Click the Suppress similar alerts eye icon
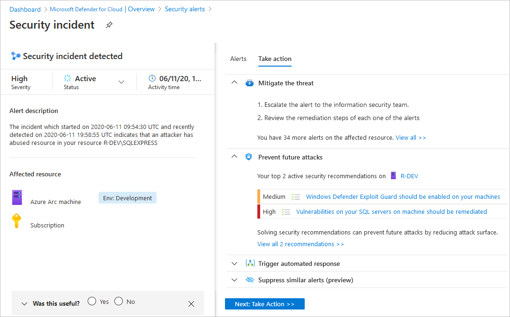Viewport: 510px width, 317px height. click(x=250, y=279)
